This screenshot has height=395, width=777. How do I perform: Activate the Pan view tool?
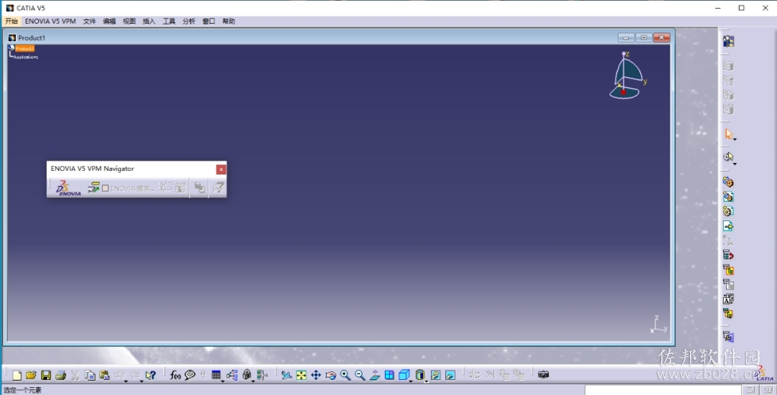(x=316, y=375)
